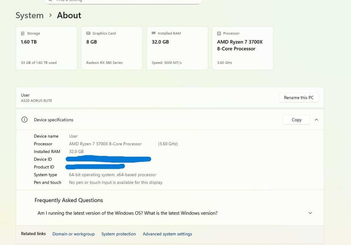Click the Rename this PC button
The height and width of the screenshot is (245, 351).
299,98
